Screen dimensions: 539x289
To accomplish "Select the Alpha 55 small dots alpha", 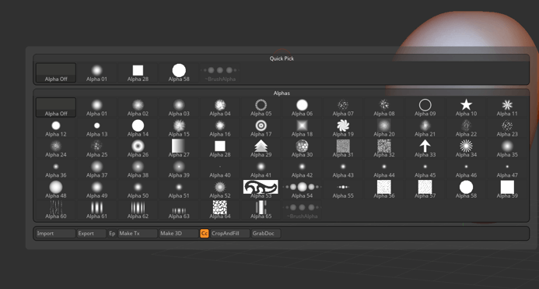I will (x=343, y=190).
